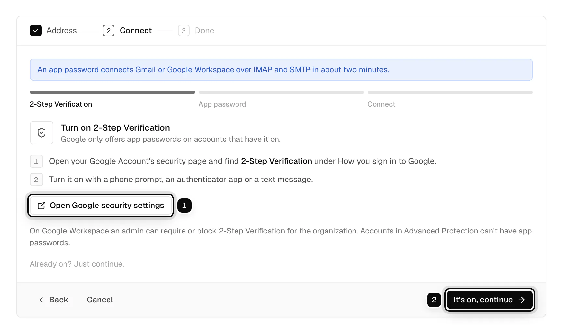The image size is (562, 333).
Task: Select the Connect sub-step label under the progress bar
Action: pos(381,104)
